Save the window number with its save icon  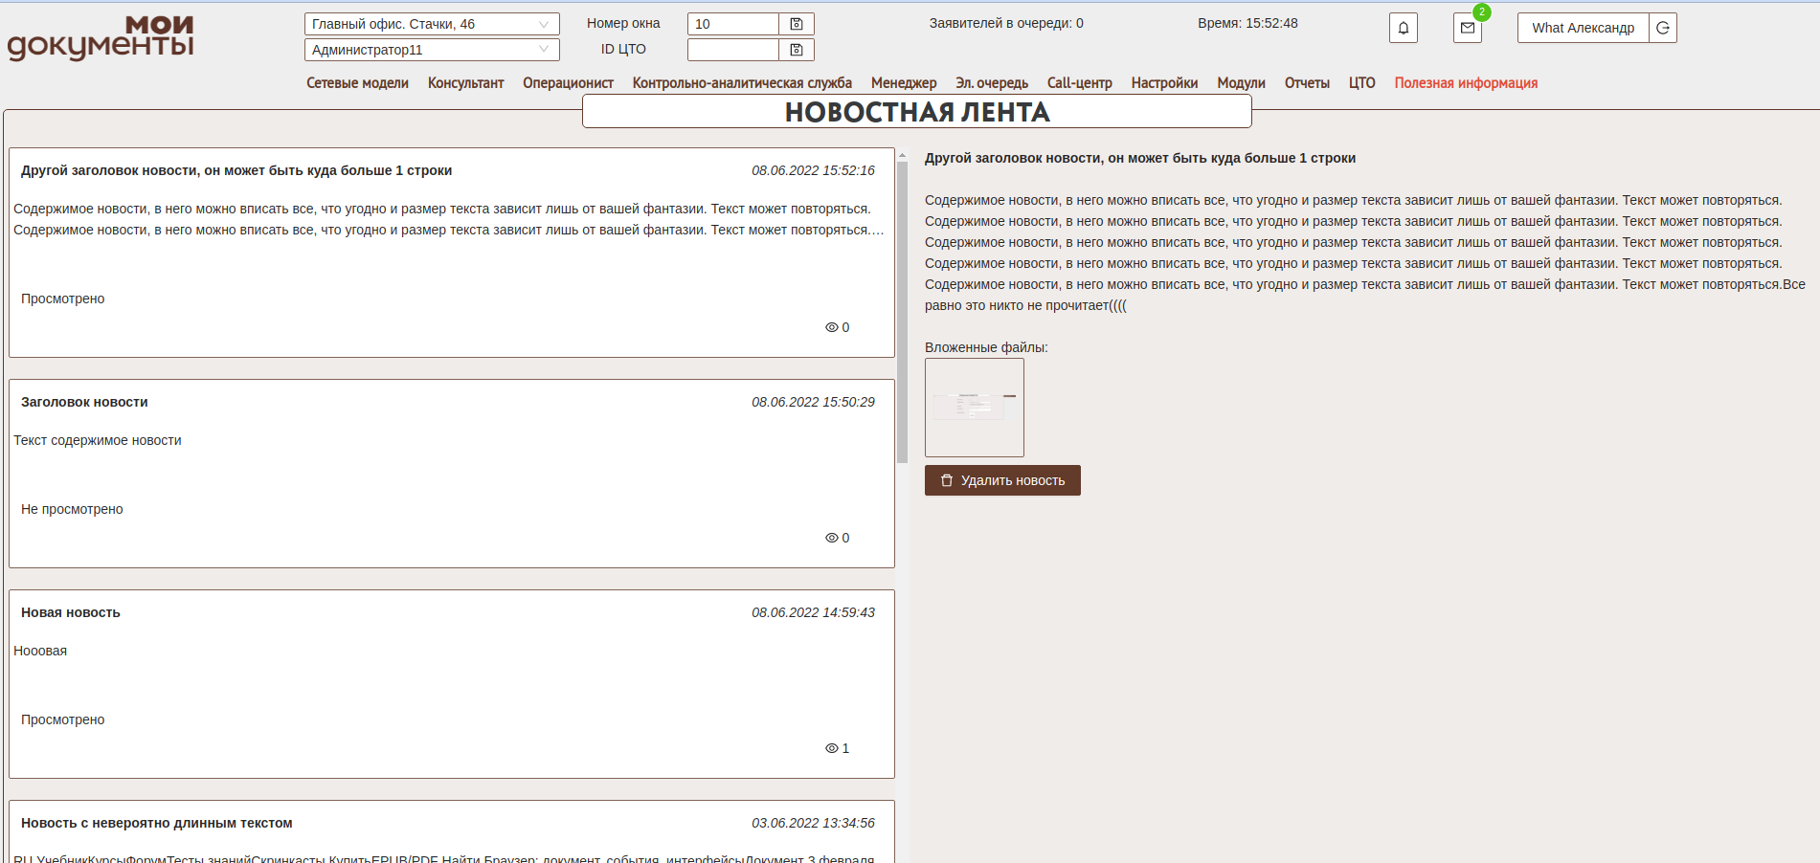pos(796,24)
